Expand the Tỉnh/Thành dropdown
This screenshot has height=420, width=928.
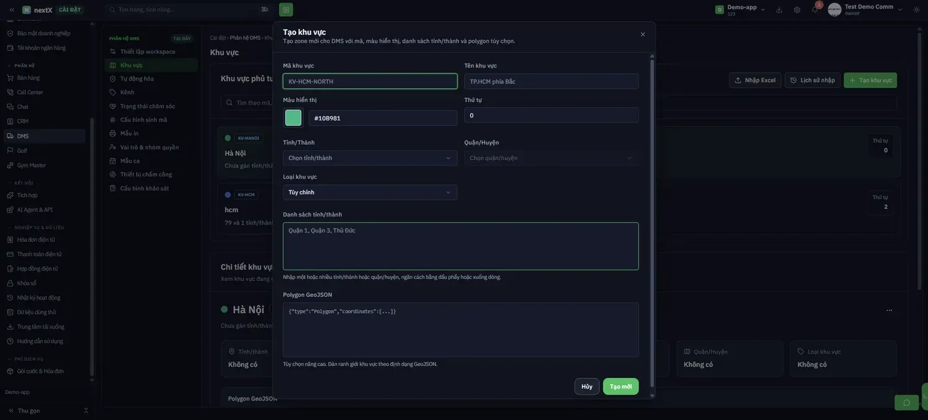click(x=370, y=158)
